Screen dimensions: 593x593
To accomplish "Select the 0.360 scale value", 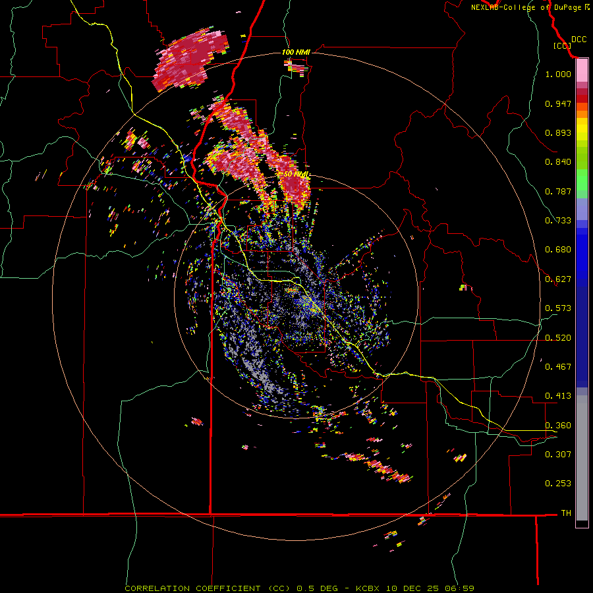I will click(x=558, y=426).
